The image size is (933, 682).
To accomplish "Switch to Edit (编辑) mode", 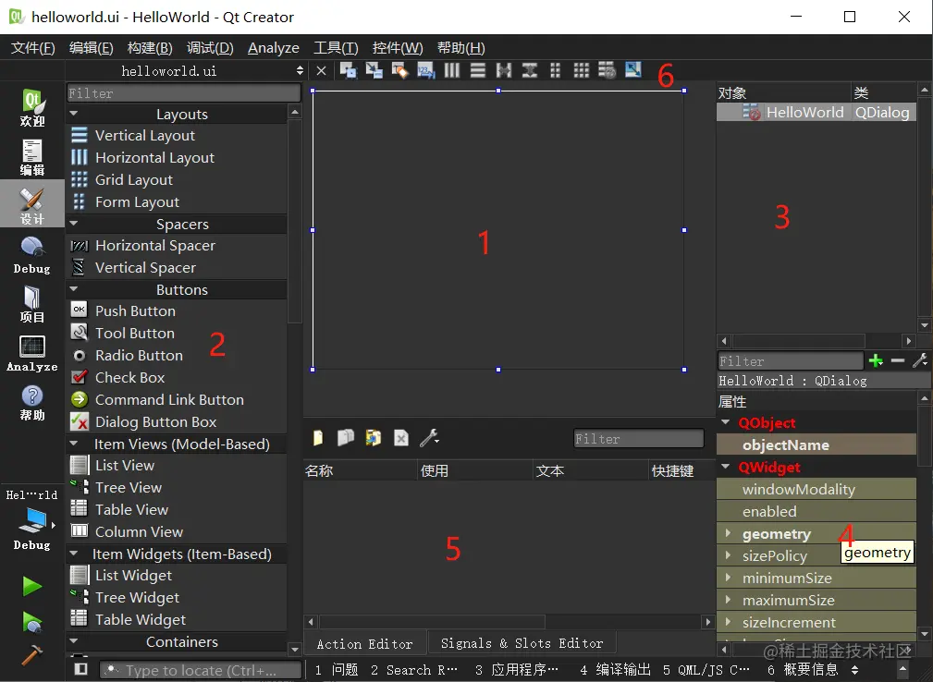I will [x=32, y=157].
